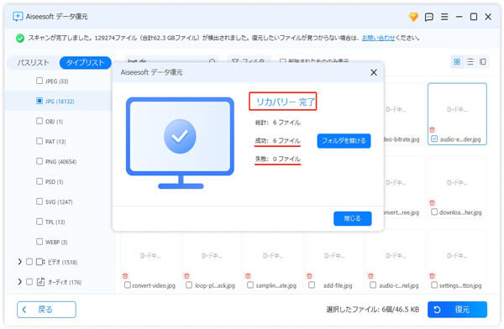Check the convert-video.jpg file

(x=128, y=285)
